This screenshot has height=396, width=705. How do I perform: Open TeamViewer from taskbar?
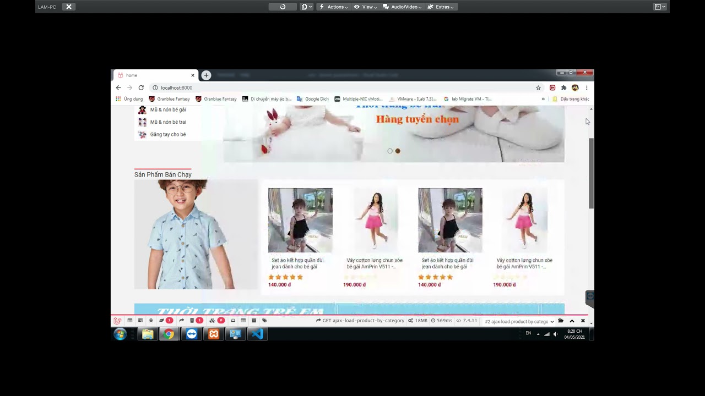click(x=192, y=334)
